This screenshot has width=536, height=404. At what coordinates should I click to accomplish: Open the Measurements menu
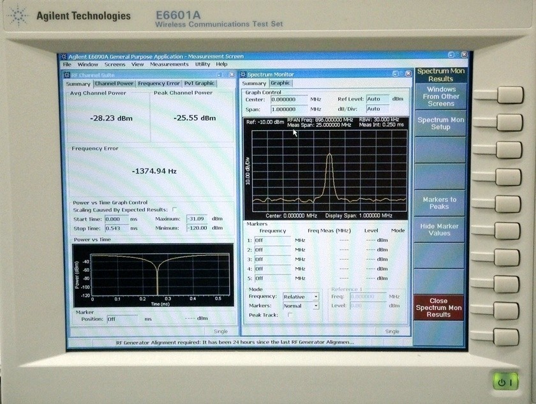169,64
